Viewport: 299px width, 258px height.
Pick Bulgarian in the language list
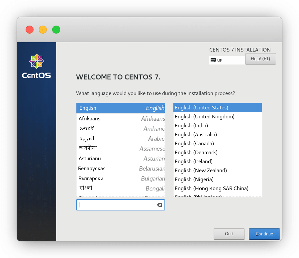point(120,179)
